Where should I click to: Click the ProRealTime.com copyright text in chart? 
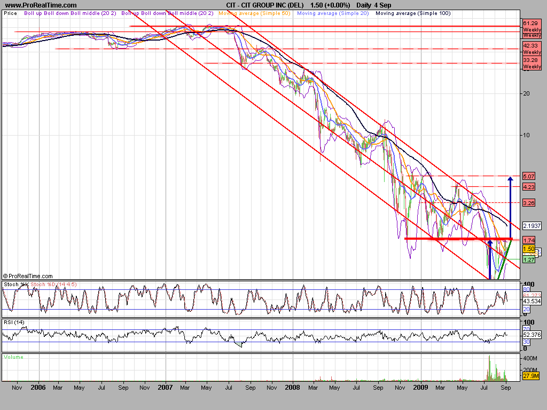pos(28,276)
